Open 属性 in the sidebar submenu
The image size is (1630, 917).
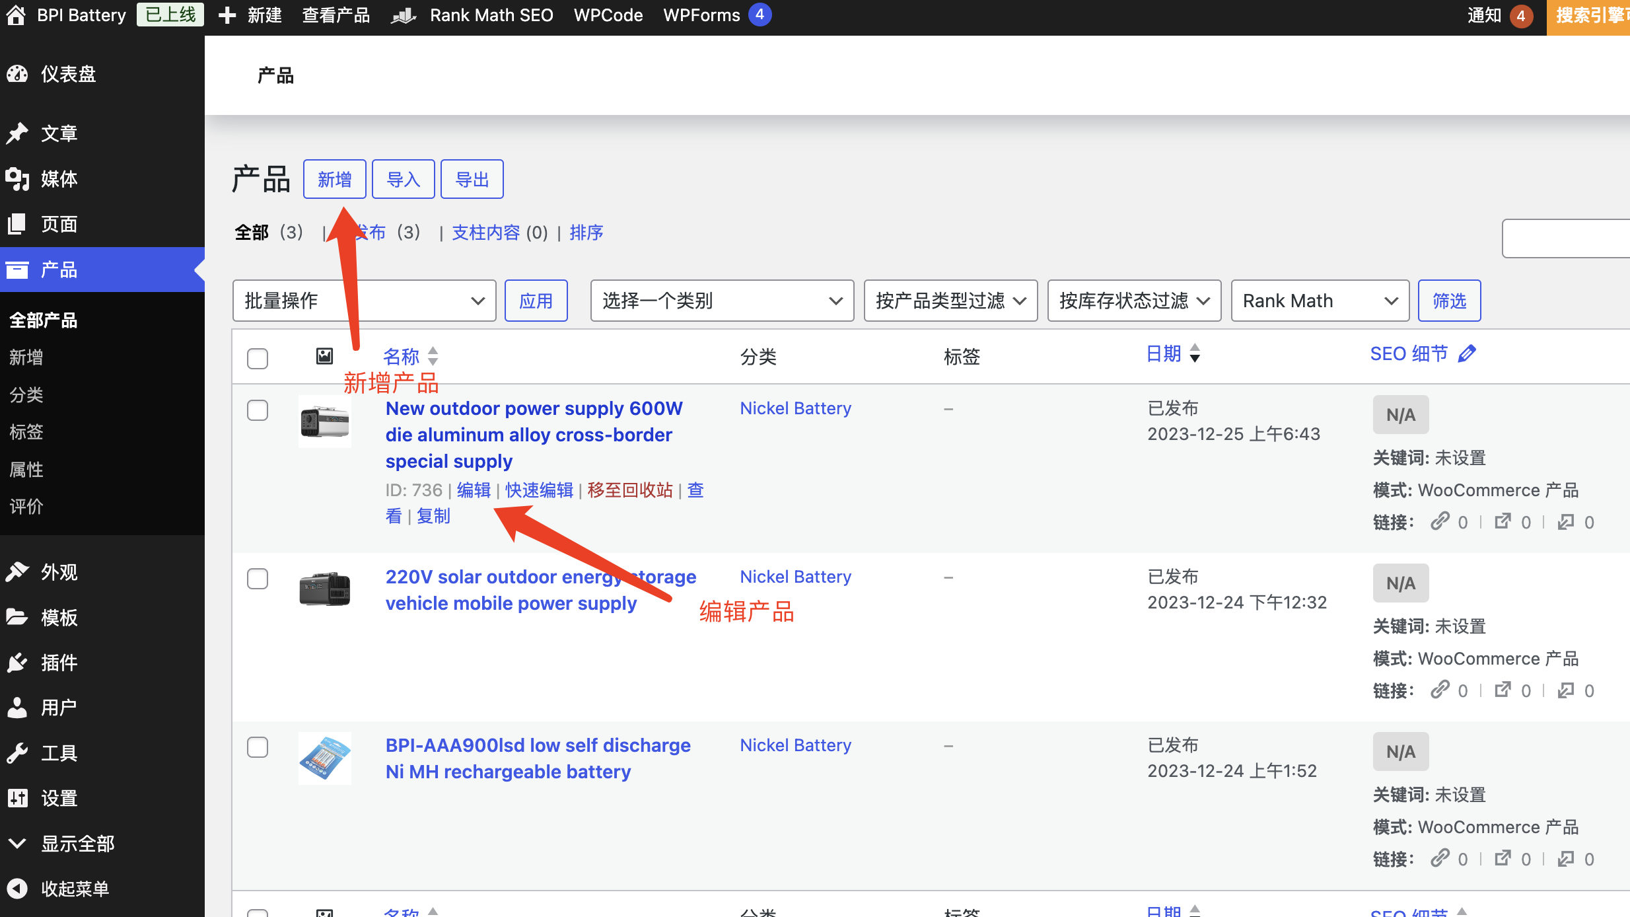coord(26,470)
